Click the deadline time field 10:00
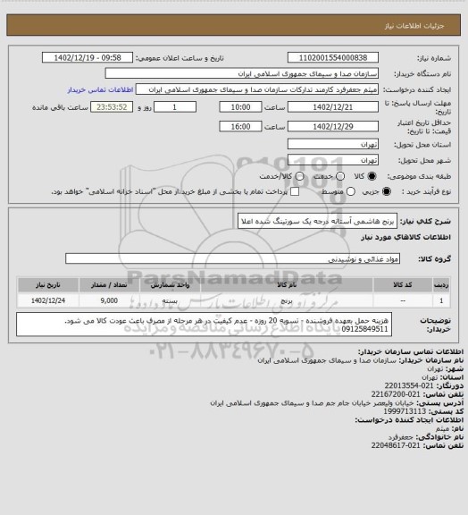The image size is (468, 515). [240, 107]
